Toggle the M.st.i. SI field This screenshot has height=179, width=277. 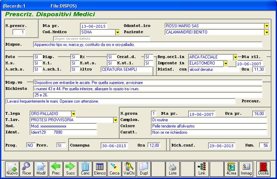click(x=149, y=63)
